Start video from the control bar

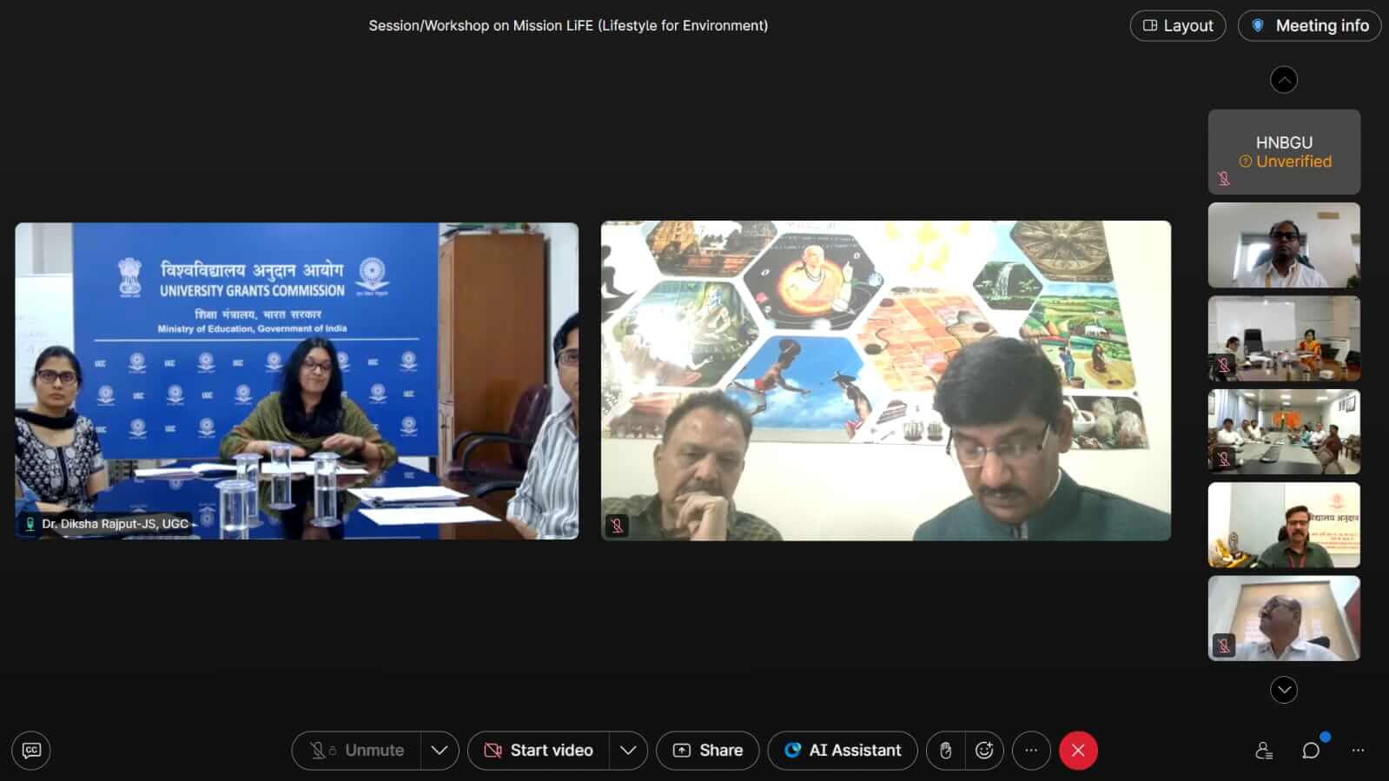pos(539,751)
